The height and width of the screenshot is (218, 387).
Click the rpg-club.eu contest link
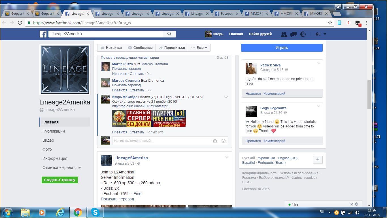(x=141, y=106)
